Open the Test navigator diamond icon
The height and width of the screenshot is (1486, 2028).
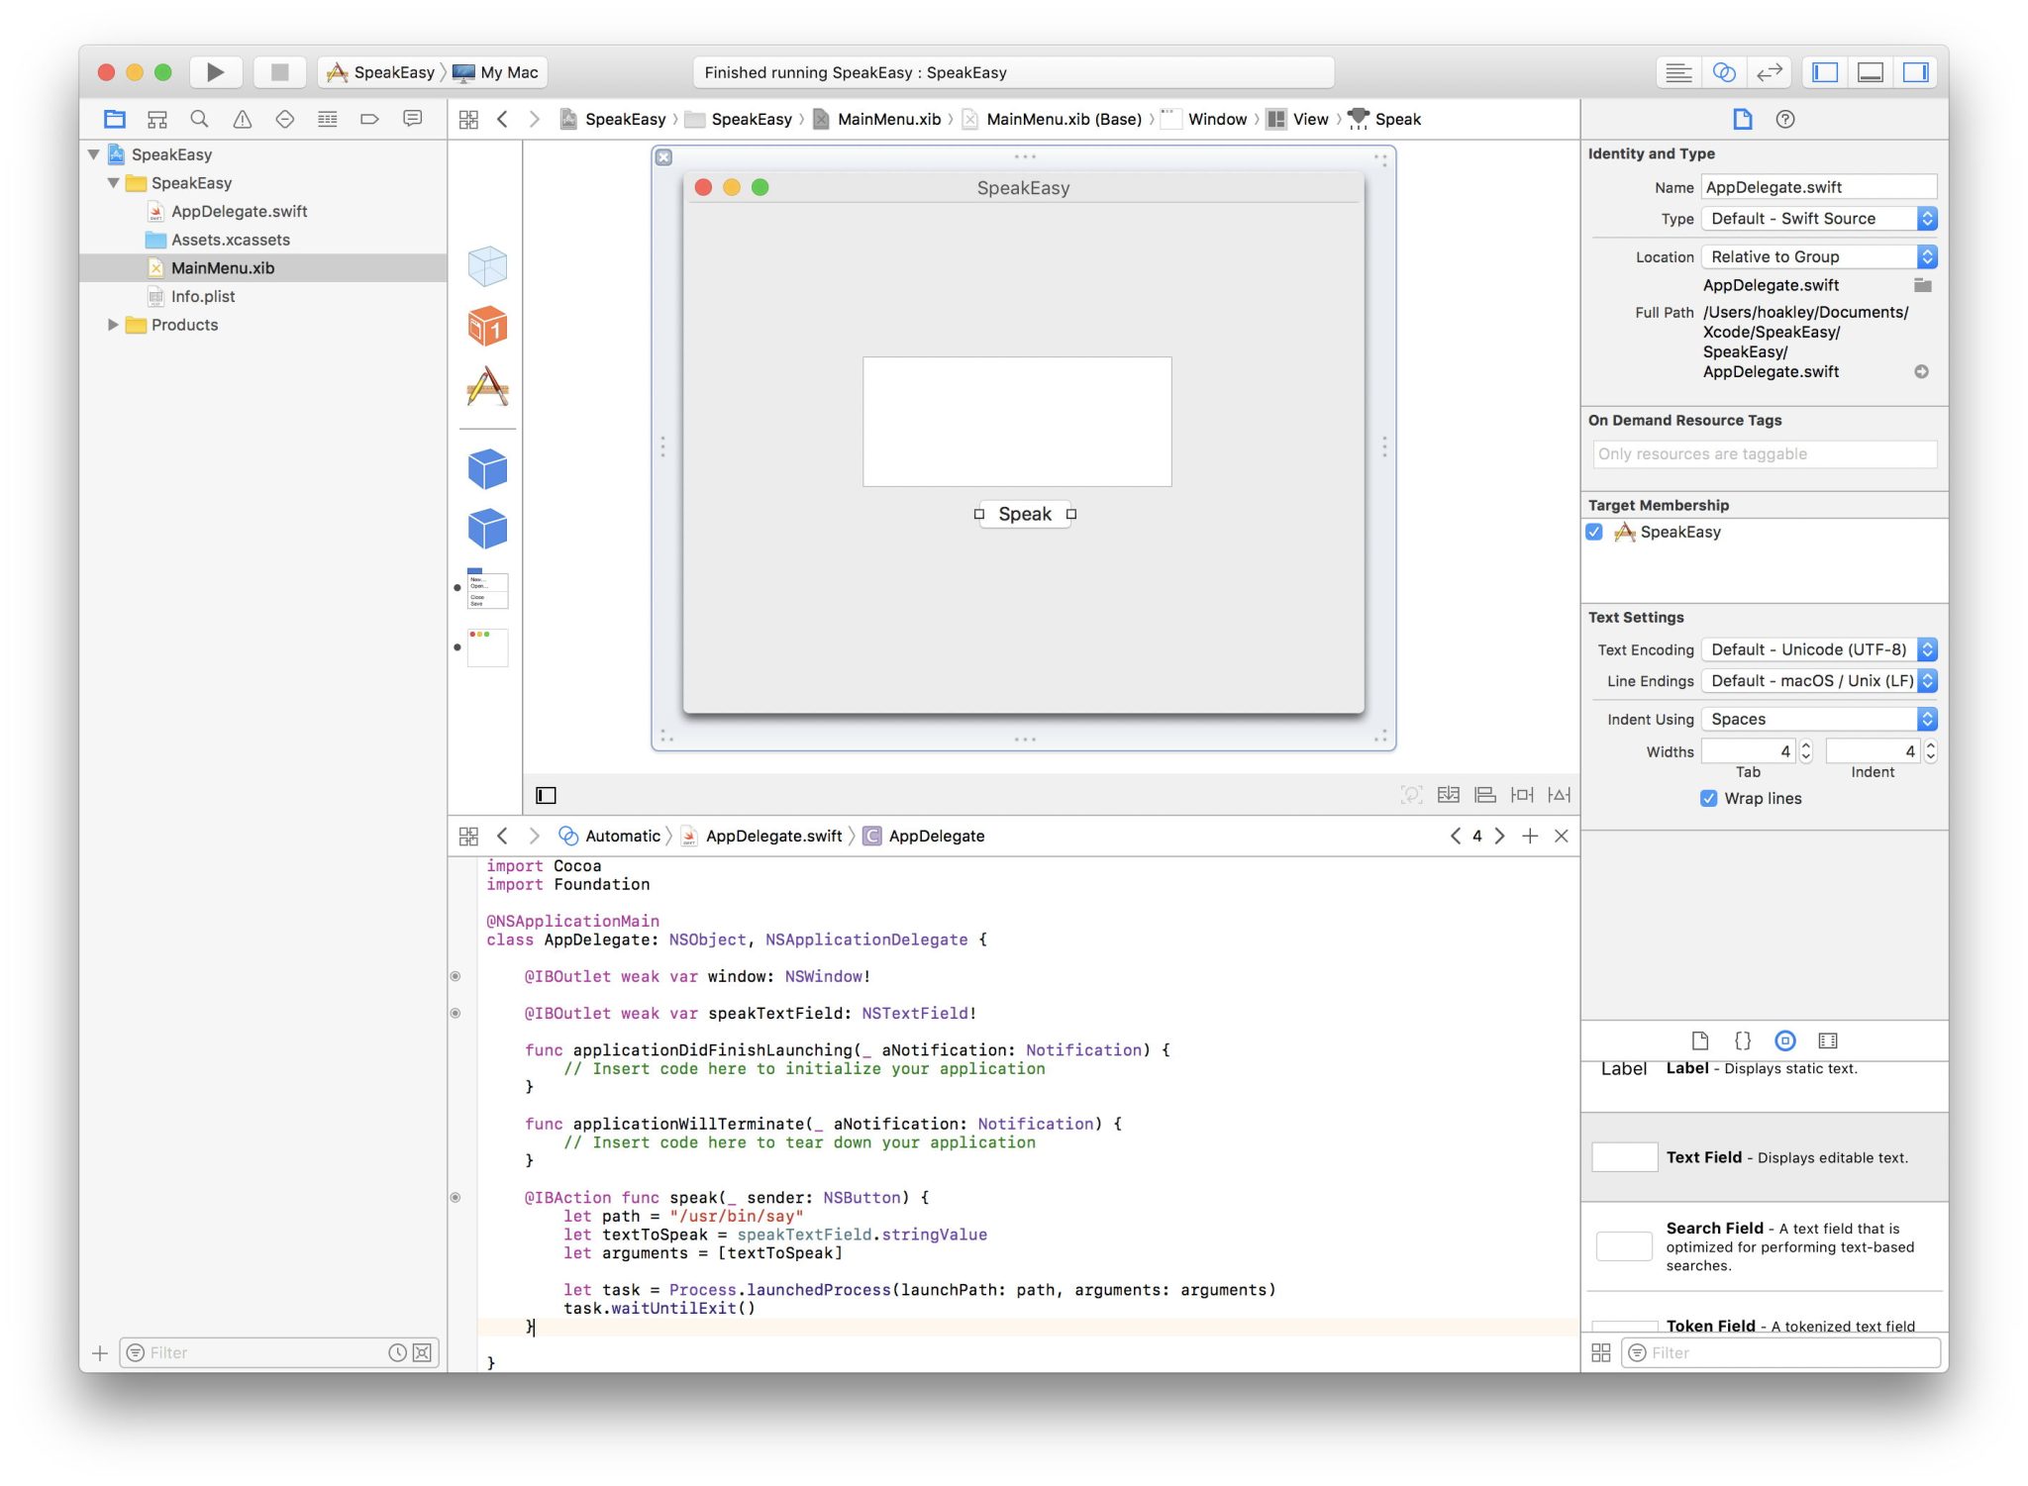click(284, 120)
